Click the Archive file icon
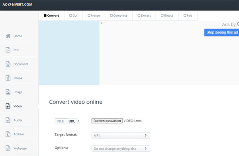Screen dimensions: 239x156 (x=8, y=134)
